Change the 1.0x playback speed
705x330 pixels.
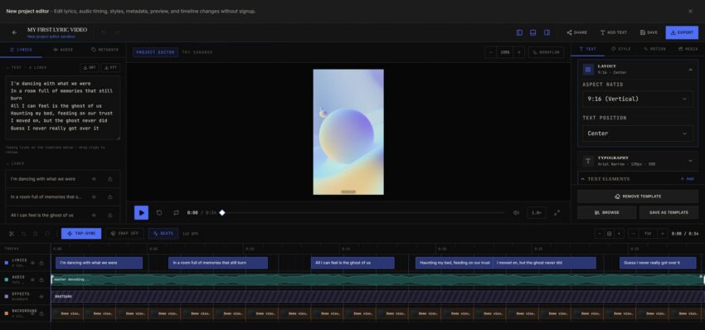(537, 212)
